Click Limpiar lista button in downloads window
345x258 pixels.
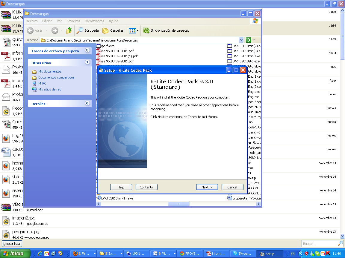pyautogui.click(x=12, y=244)
